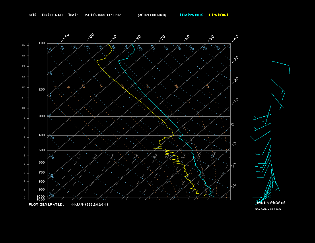Screen dimensions: 315x243
Task: Click the "-10" temperature label on right edge
Action: (235, 101)
